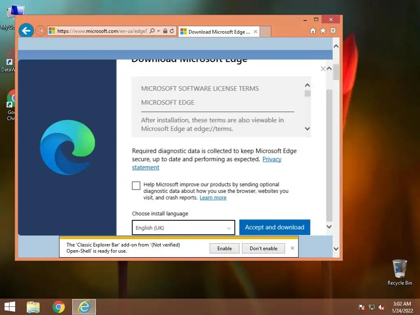Image resolution: width=420 pixels, height=315 pixels.
Task: Open the install language dropdown
Action: (183, 228)
